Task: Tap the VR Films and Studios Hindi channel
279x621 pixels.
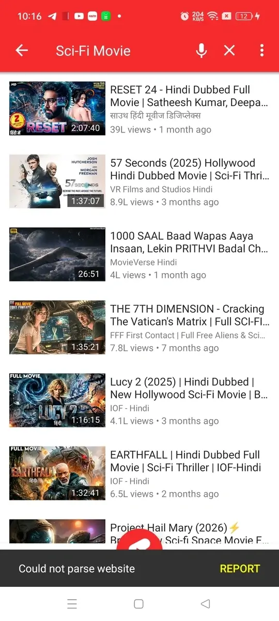Action: coord(161,189)
